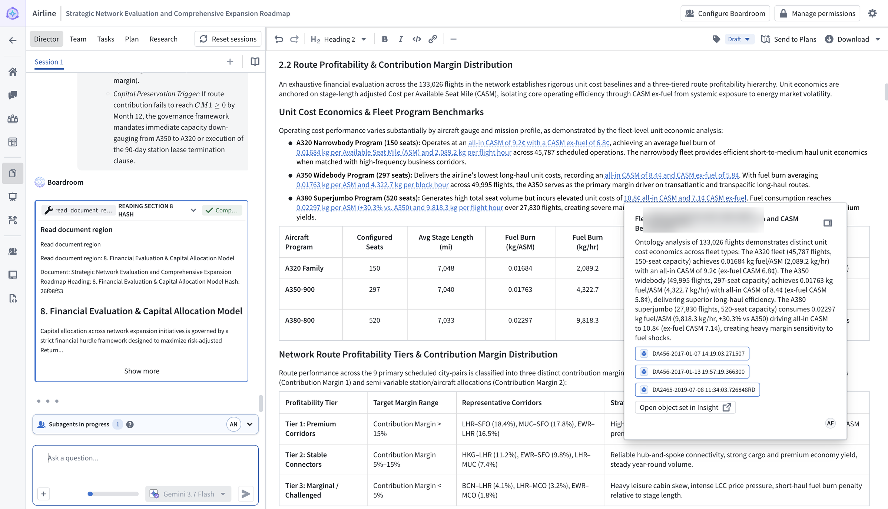Insert horizontal rule divider

click(453, 39)
